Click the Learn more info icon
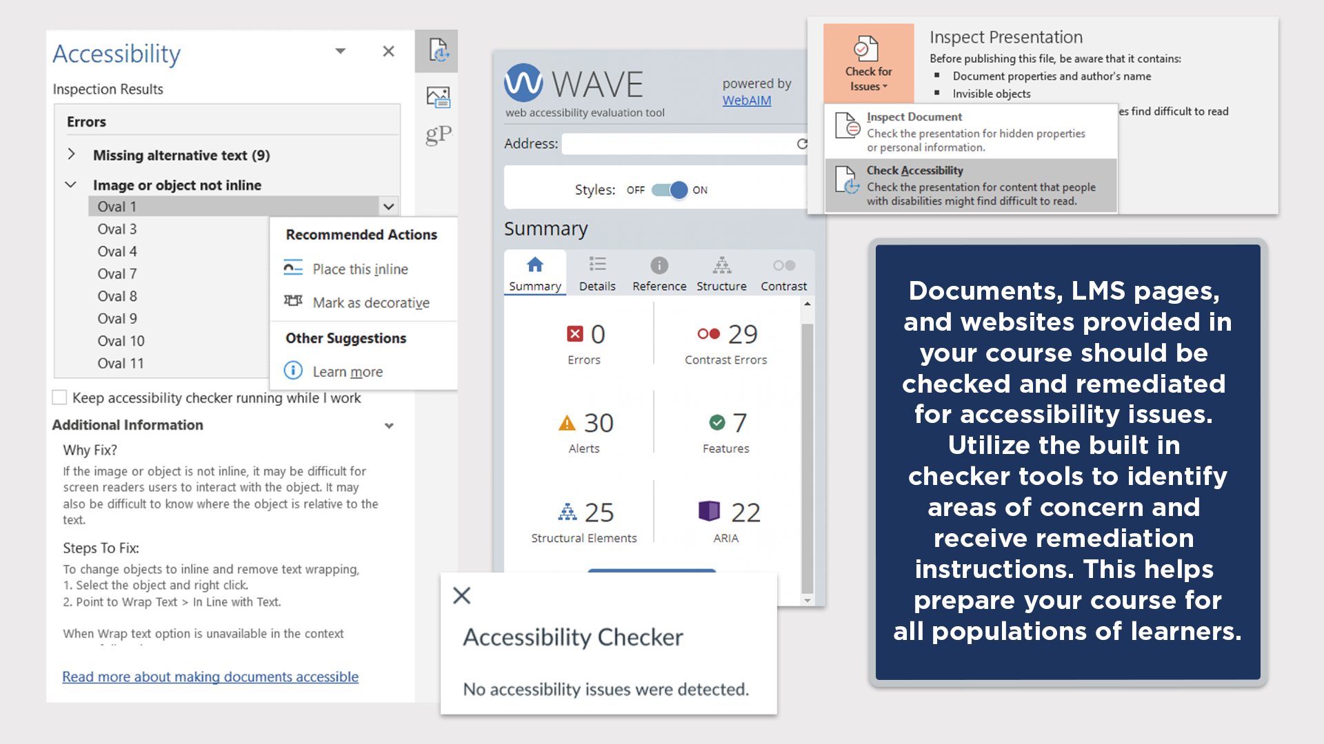This screenshot has width=1324, height=744. pos(293,371)
